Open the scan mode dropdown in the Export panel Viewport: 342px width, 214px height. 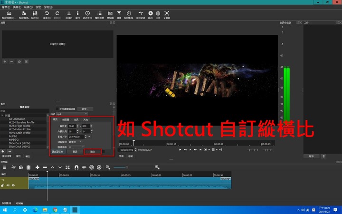75,142
